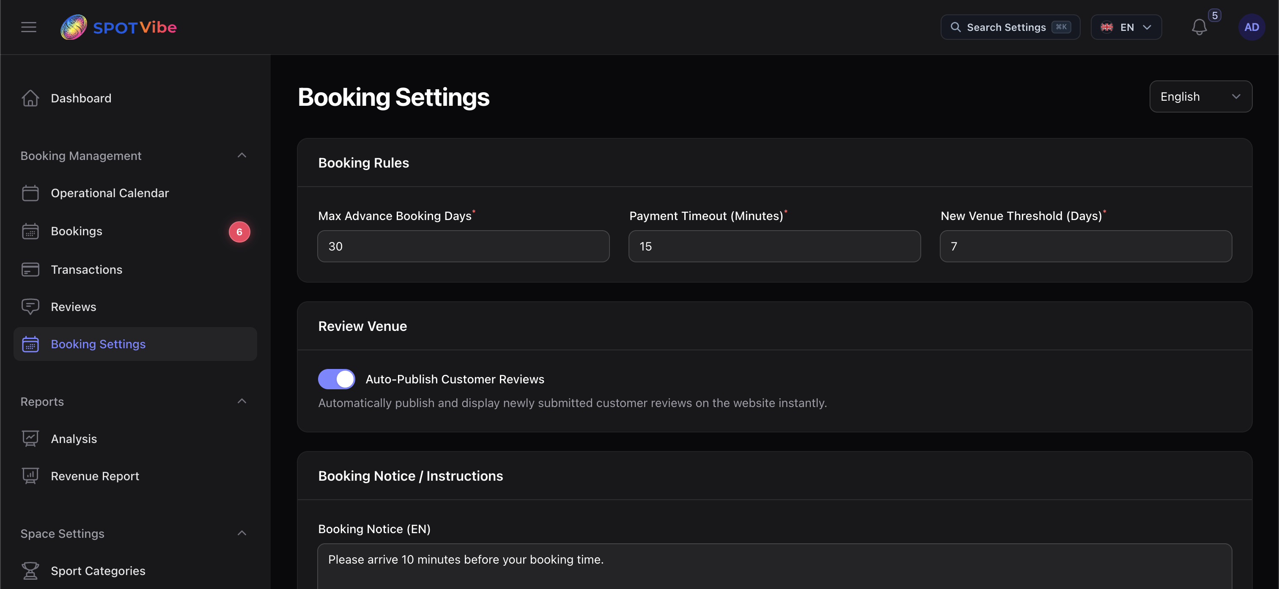Click the Search Settings box

1010,27
